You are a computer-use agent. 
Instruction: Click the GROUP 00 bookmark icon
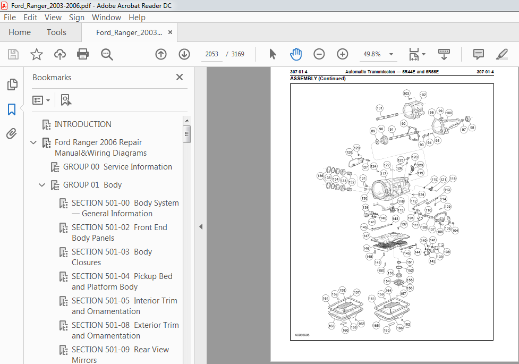(x=55, y=167)
